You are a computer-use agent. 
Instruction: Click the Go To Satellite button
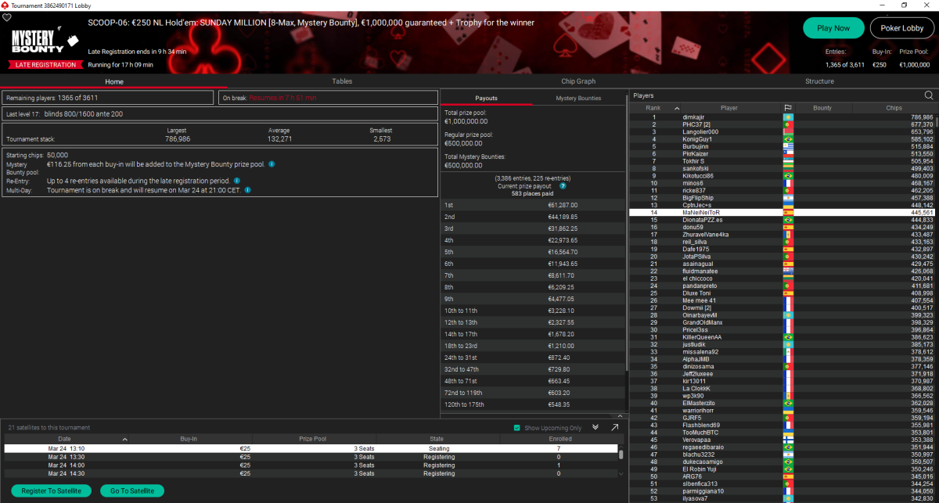[132, 491]
